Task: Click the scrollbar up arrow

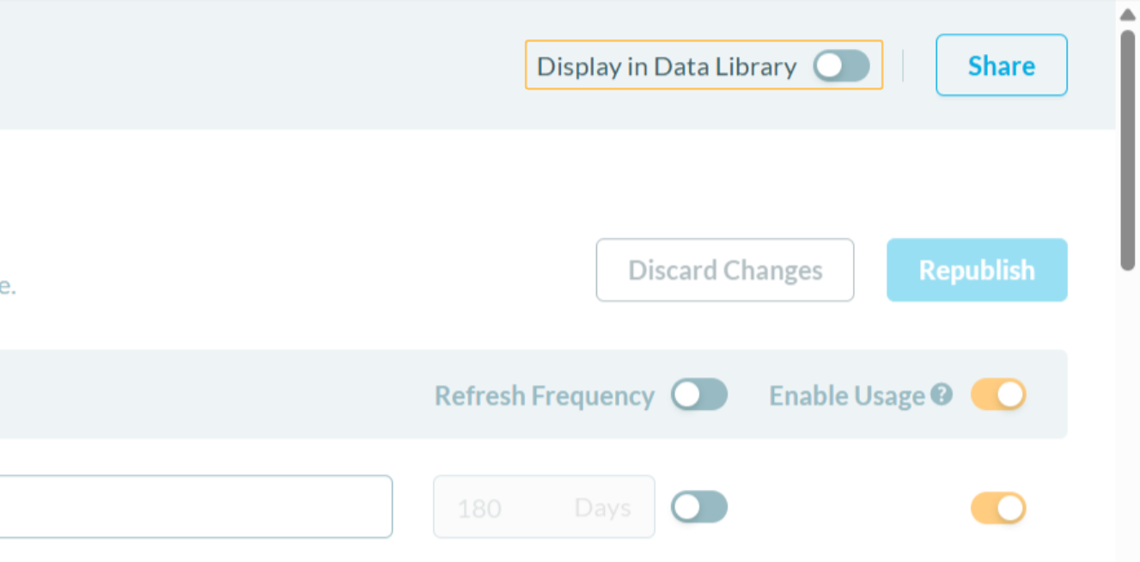Action: pyautogui.click(x=1128, y=15)
